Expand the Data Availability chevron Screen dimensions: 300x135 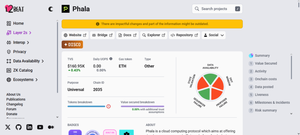[43, 61]
